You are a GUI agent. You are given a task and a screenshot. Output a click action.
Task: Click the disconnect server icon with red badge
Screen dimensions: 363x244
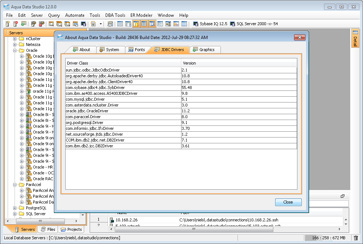42,24
